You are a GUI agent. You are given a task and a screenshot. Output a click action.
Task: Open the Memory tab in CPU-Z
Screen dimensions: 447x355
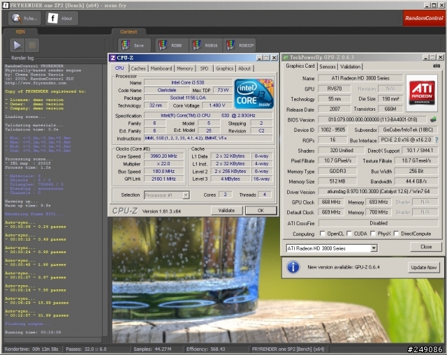pyautogui.click(x=184, y=68)
